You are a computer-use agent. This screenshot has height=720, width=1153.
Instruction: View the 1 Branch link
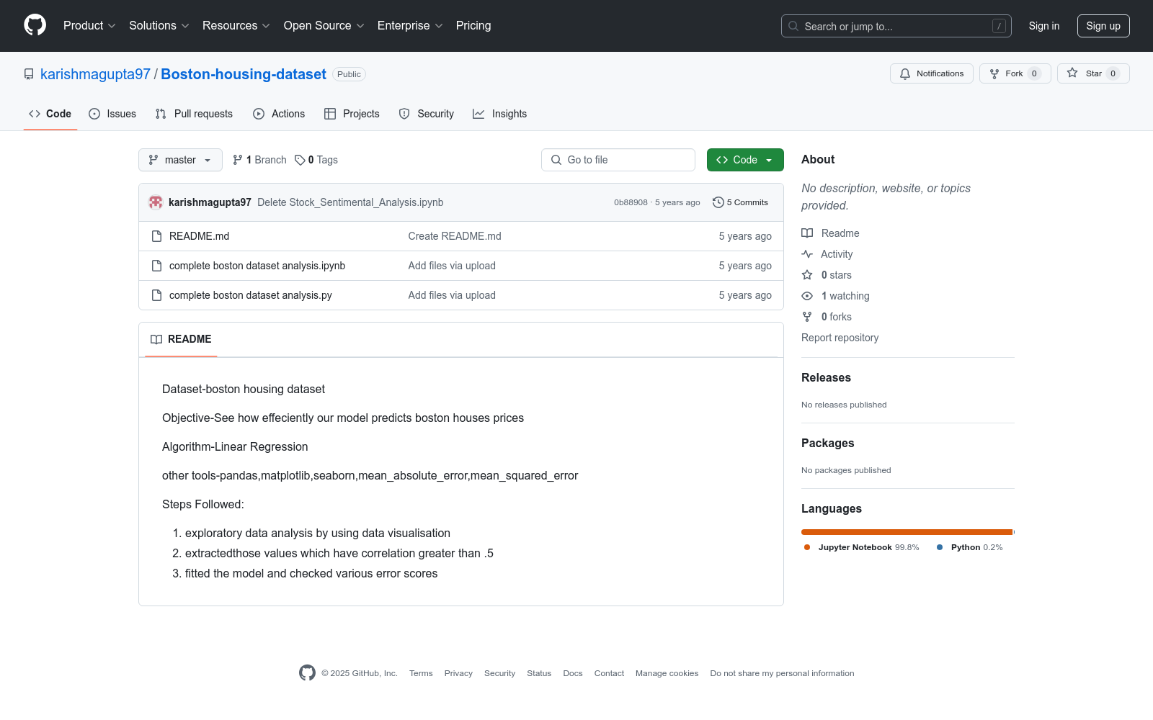point(259,160)
